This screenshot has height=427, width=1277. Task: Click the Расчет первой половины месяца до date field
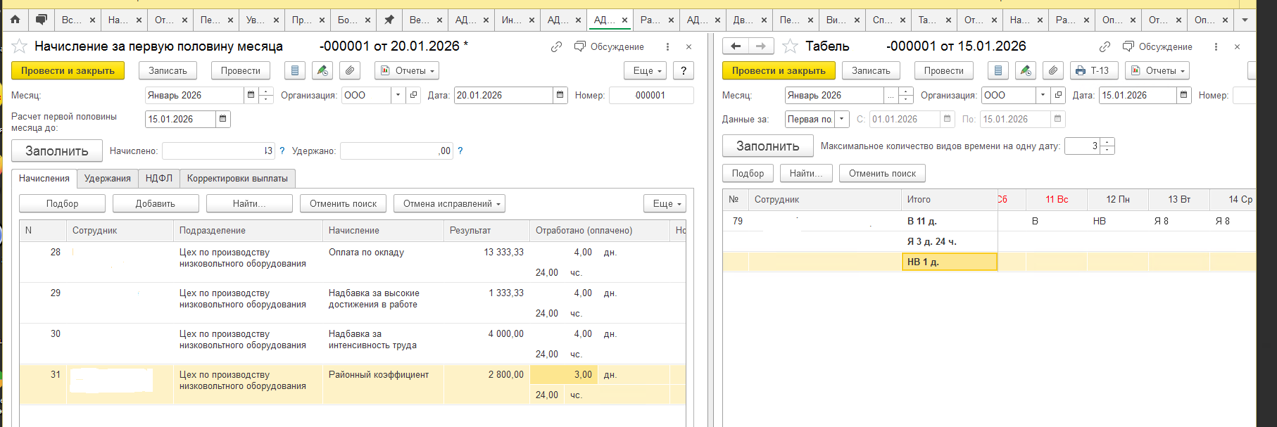(181, 119)
